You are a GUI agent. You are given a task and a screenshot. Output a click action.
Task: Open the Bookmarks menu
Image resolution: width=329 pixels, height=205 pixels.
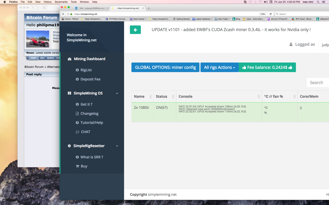[x=61, y=2]
